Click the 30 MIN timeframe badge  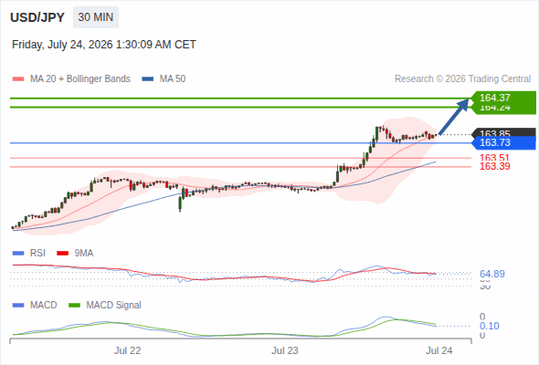pyautogui.click(x=96, y=17)
